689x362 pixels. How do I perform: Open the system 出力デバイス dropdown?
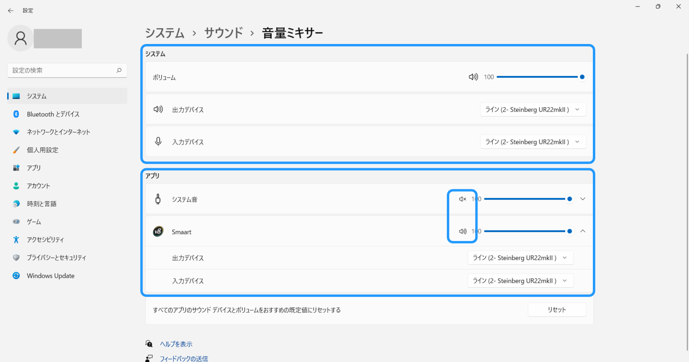point(533,110)
